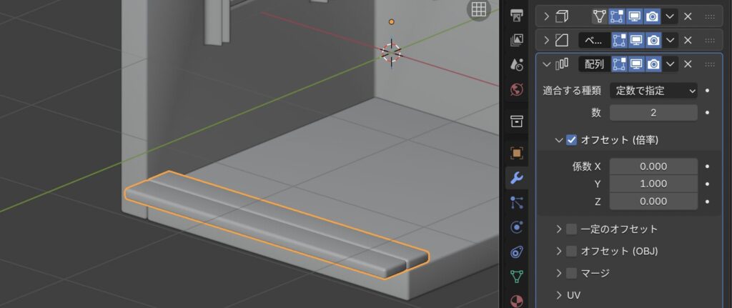Open the Physics properties tab icon
The image size is (732, 308).
[x=517, y=227]
